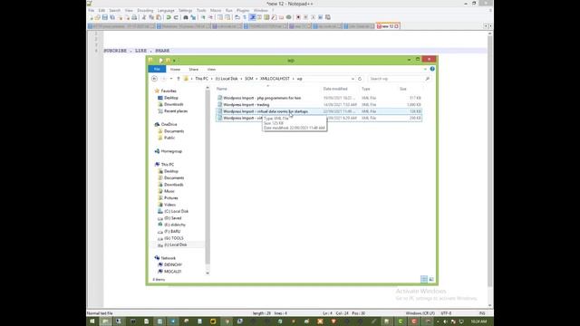Click the Notepad++ Save toolbar icon
Viewport: 580px width, 326px height.
pos(105,17)
